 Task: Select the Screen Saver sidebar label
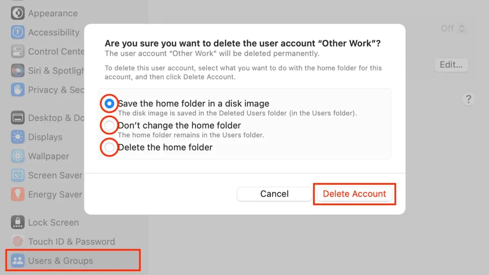[x=55, y=176]
